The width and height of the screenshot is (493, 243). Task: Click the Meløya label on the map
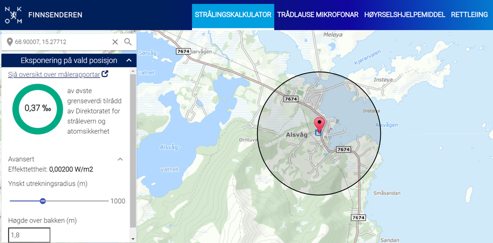[x=333, y=35]
